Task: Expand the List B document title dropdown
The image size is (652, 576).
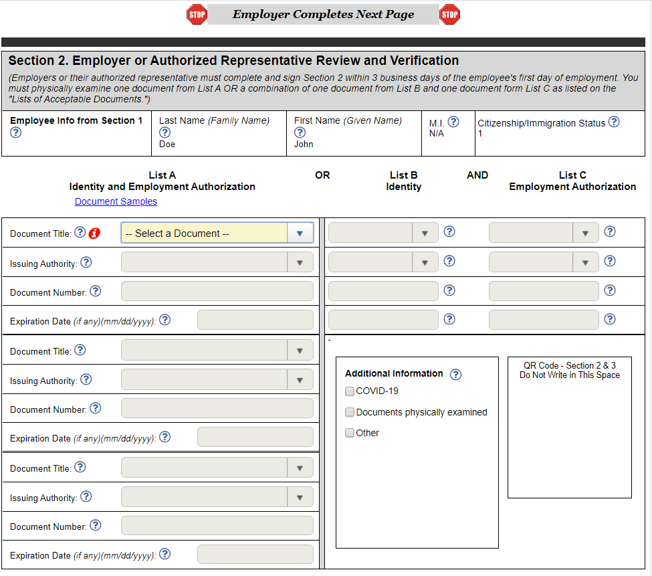Action: [383, 233]
